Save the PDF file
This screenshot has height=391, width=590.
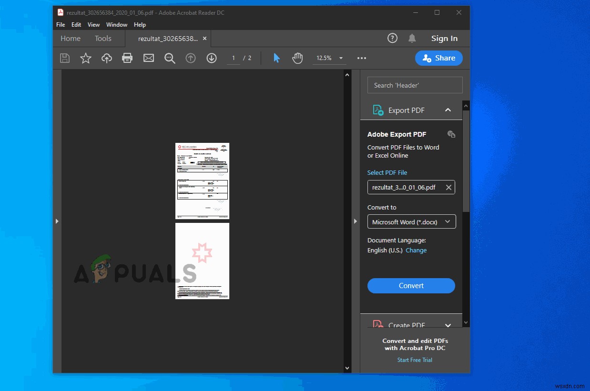64,58
